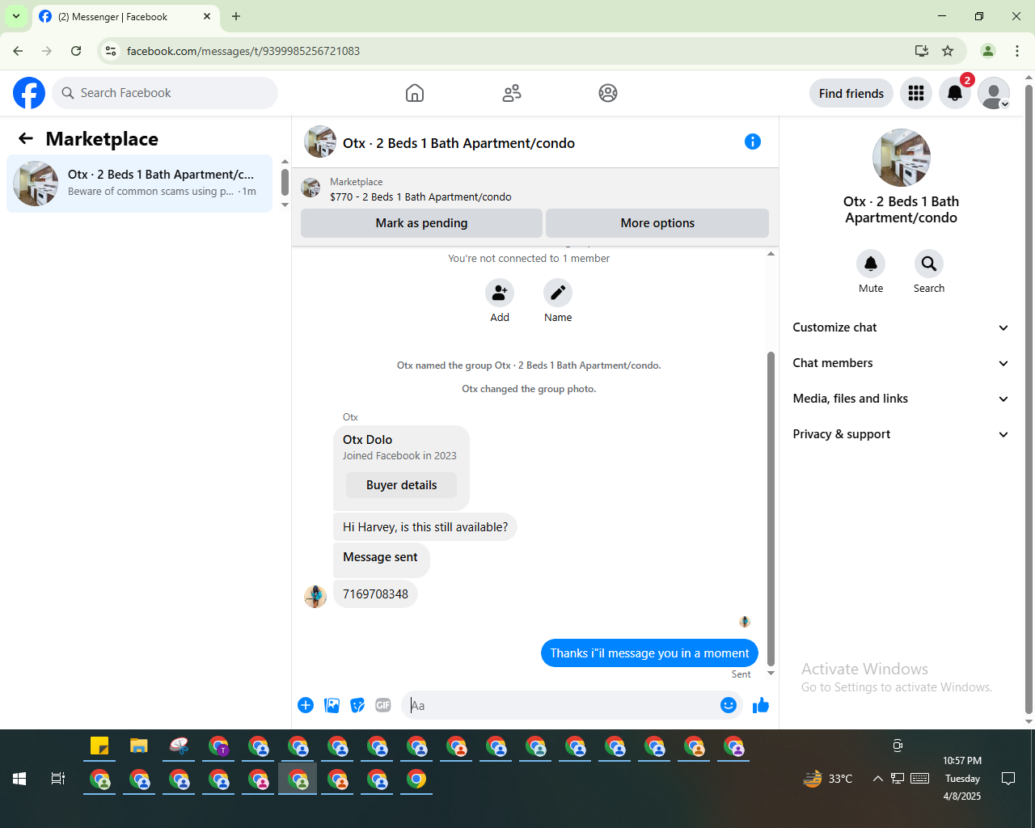
Task: Click the 'Message sent' bubble
Action: tap(381, 560)
